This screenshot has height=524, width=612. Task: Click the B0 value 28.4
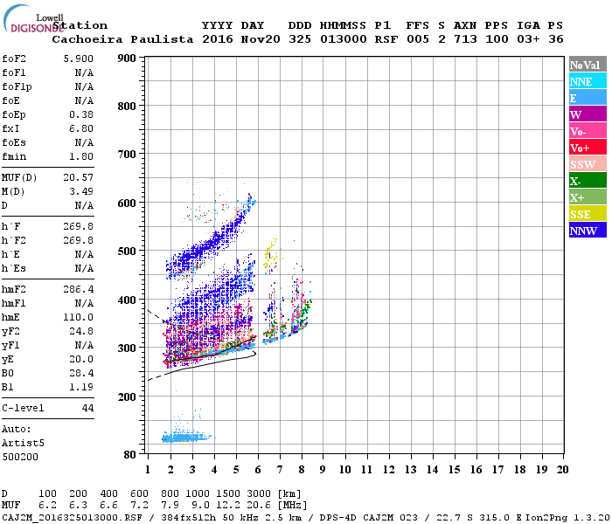(x=81, y=373)
